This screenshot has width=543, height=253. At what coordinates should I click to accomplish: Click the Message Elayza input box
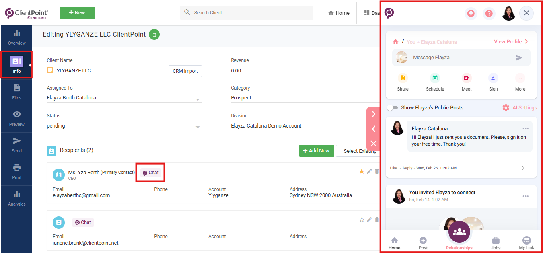(461, 58)
